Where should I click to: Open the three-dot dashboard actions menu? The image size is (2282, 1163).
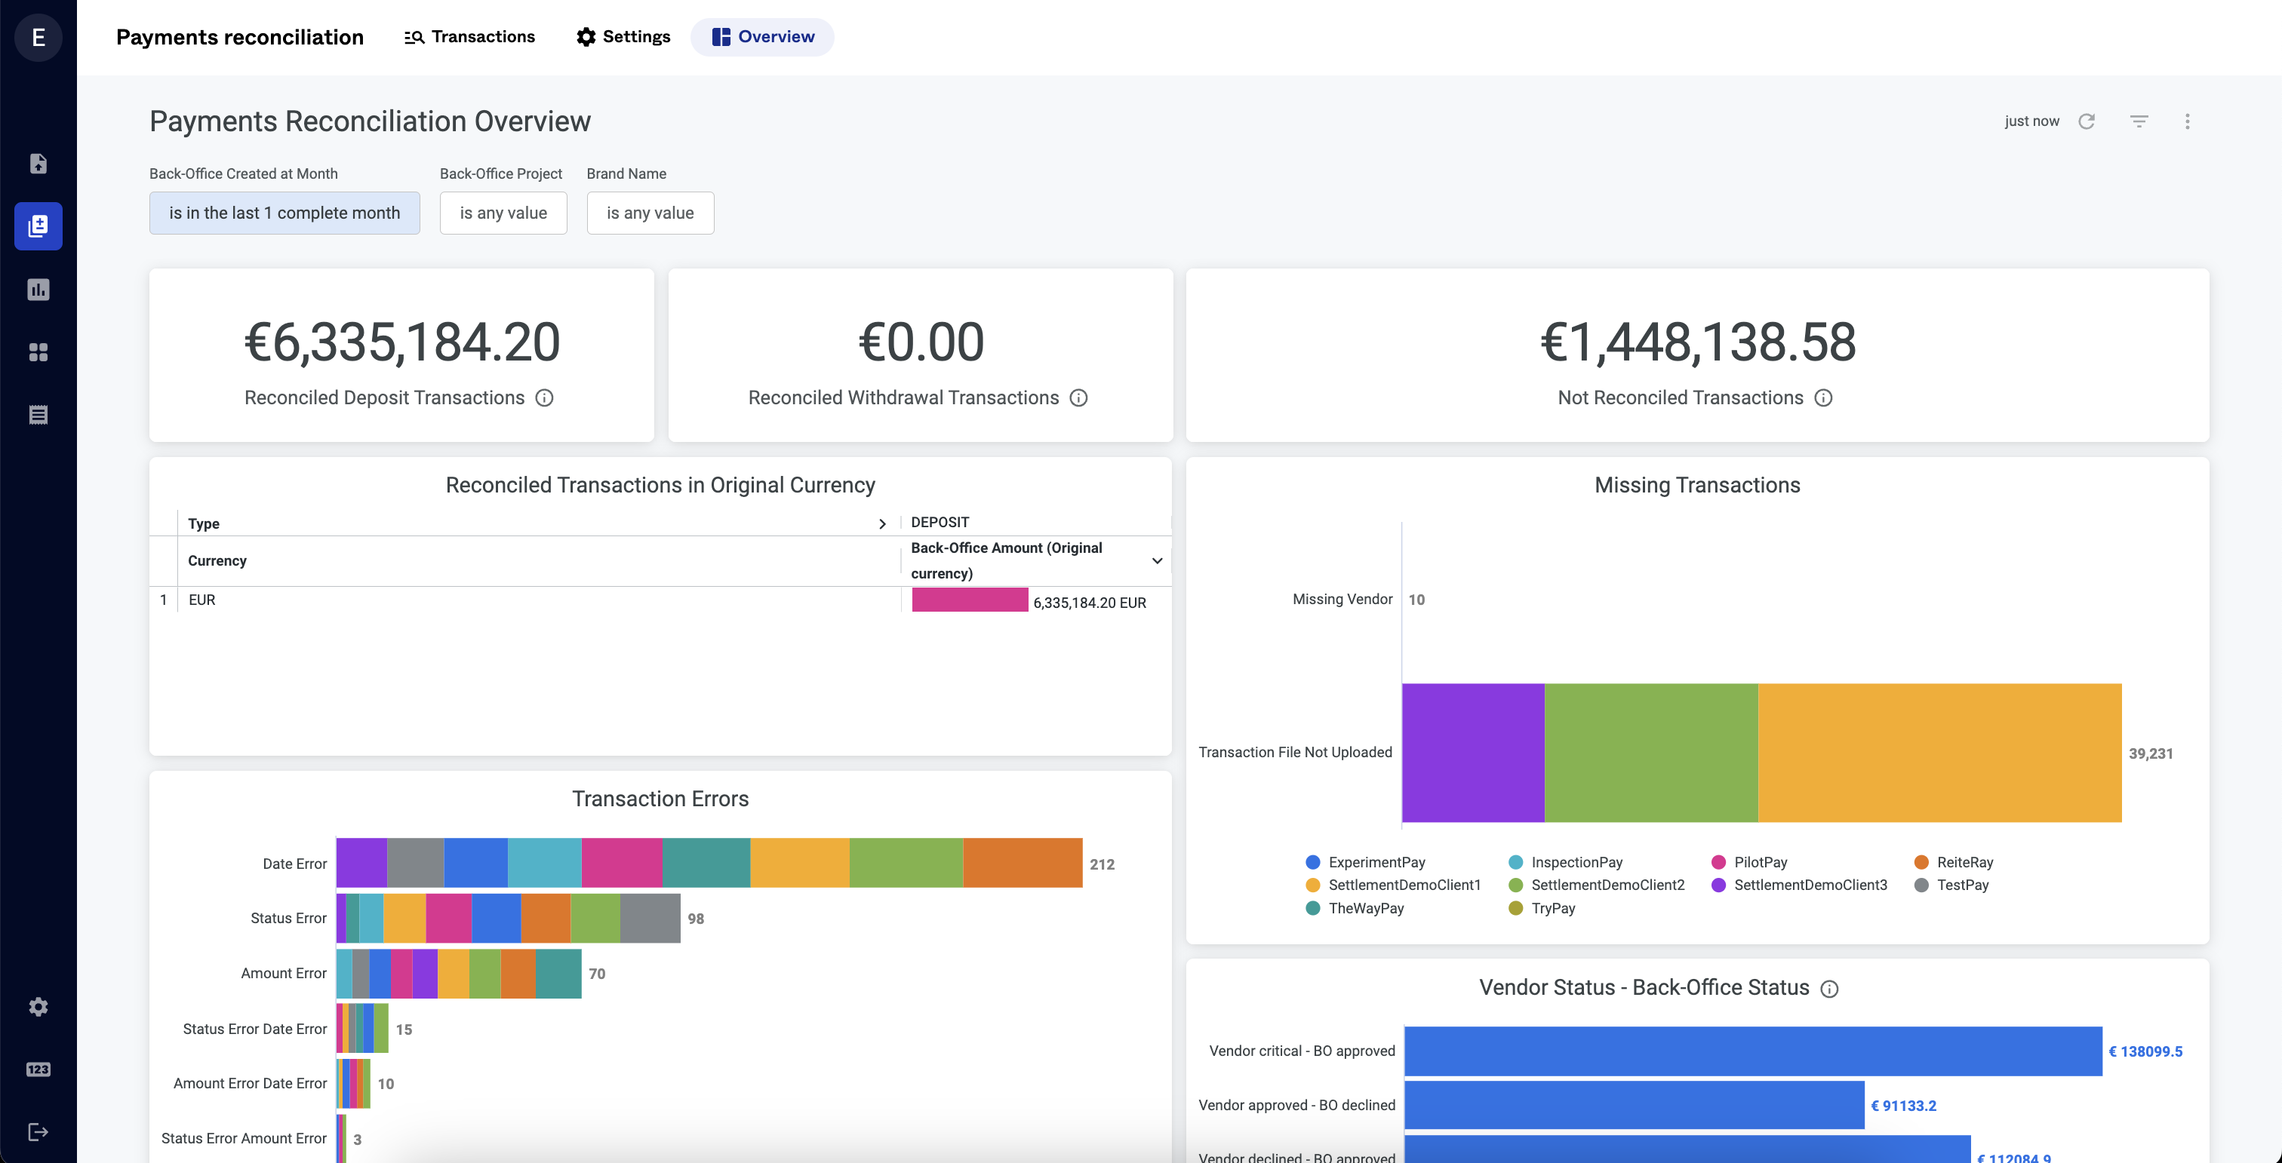tap(2187, 121)
